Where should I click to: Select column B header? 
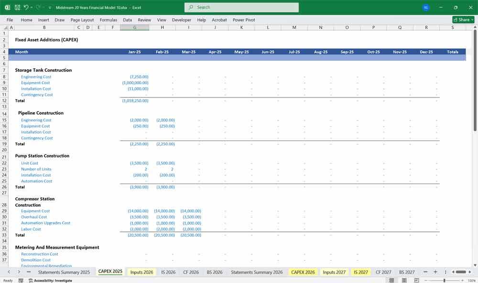(44, 27)
